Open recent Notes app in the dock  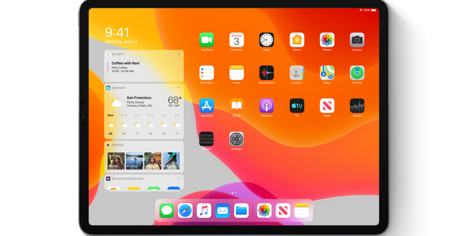302,211
